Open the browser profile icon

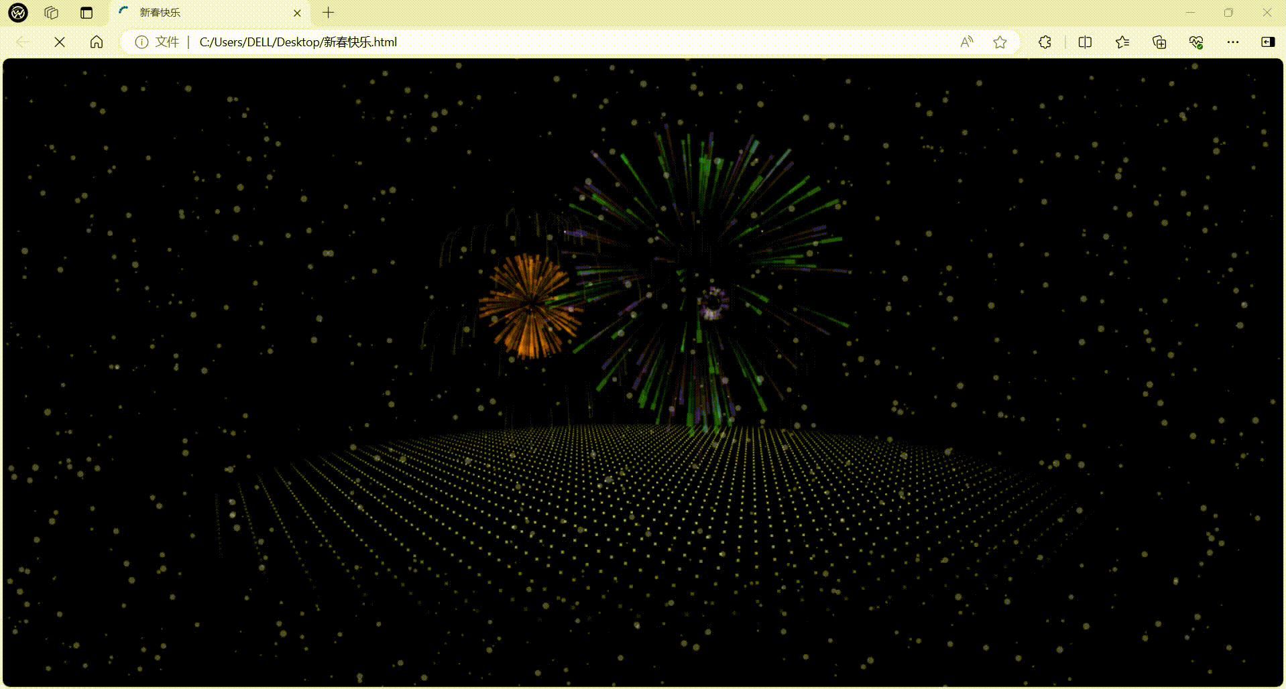tap(18, 12)
